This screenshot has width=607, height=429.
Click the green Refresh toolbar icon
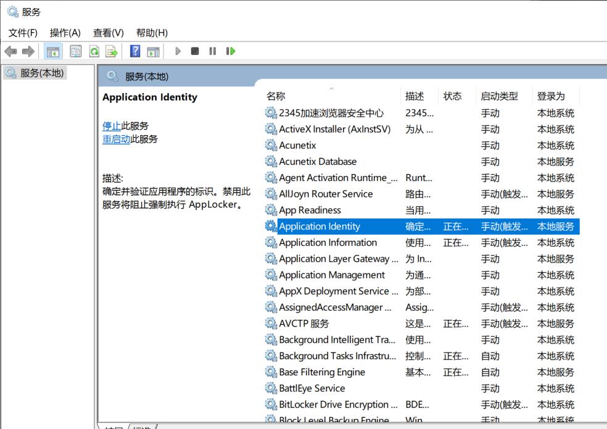pyautogui.click(x=94, y=51)
